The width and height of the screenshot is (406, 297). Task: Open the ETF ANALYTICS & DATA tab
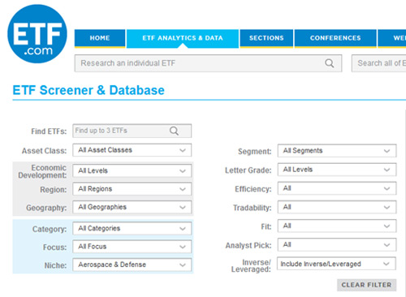183,38
